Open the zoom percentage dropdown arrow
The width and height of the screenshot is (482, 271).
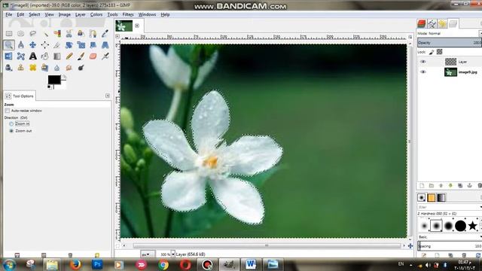pos(173,254)
